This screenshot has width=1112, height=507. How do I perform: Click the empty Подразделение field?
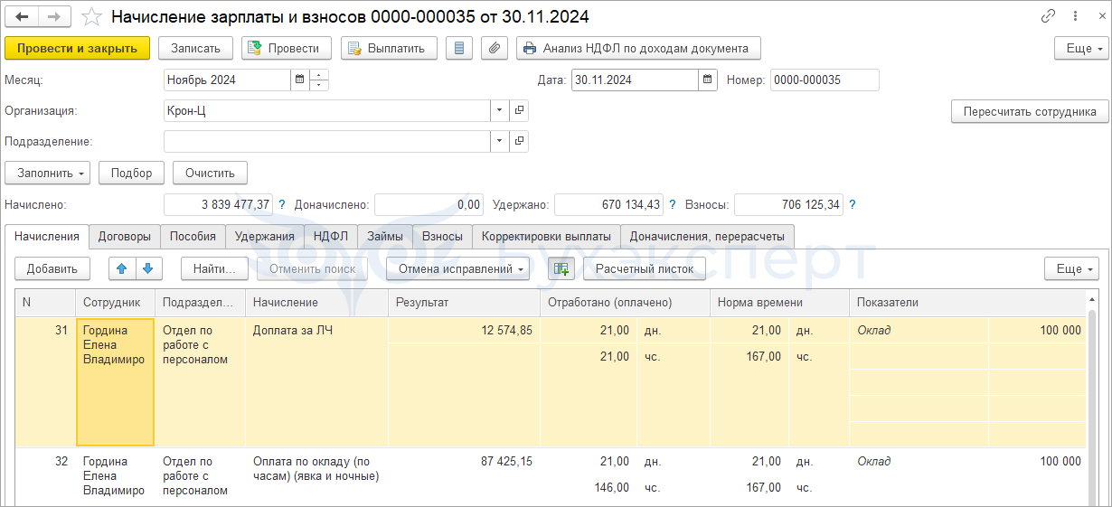(x=327, y=141)
